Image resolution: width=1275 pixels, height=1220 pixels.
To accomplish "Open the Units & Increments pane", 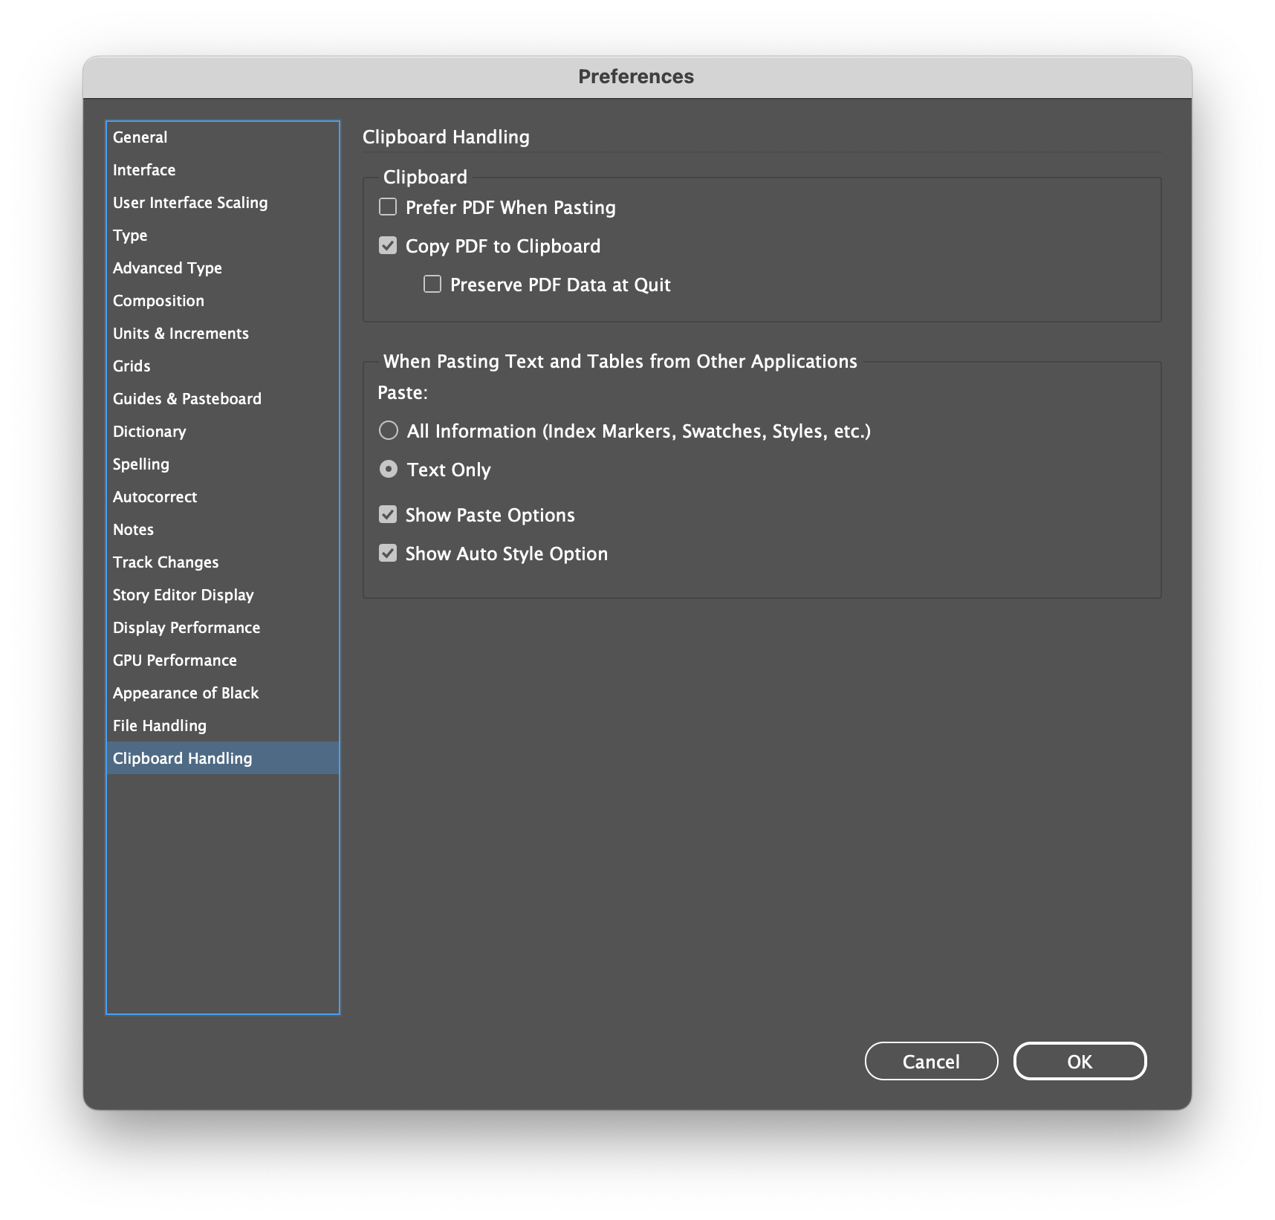I will (x=181, y=333).
